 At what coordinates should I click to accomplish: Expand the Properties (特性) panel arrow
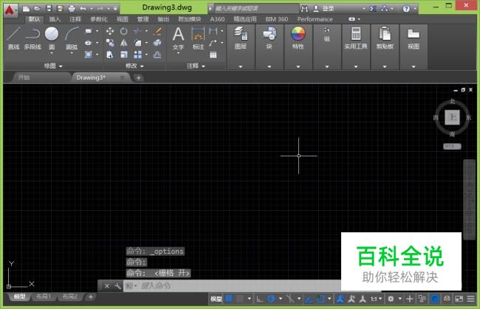298,66
